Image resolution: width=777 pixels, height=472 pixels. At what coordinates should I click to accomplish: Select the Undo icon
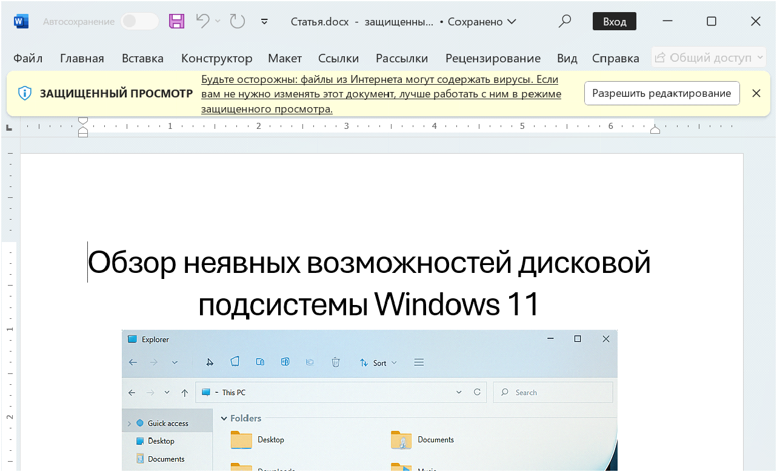(202, 21)
